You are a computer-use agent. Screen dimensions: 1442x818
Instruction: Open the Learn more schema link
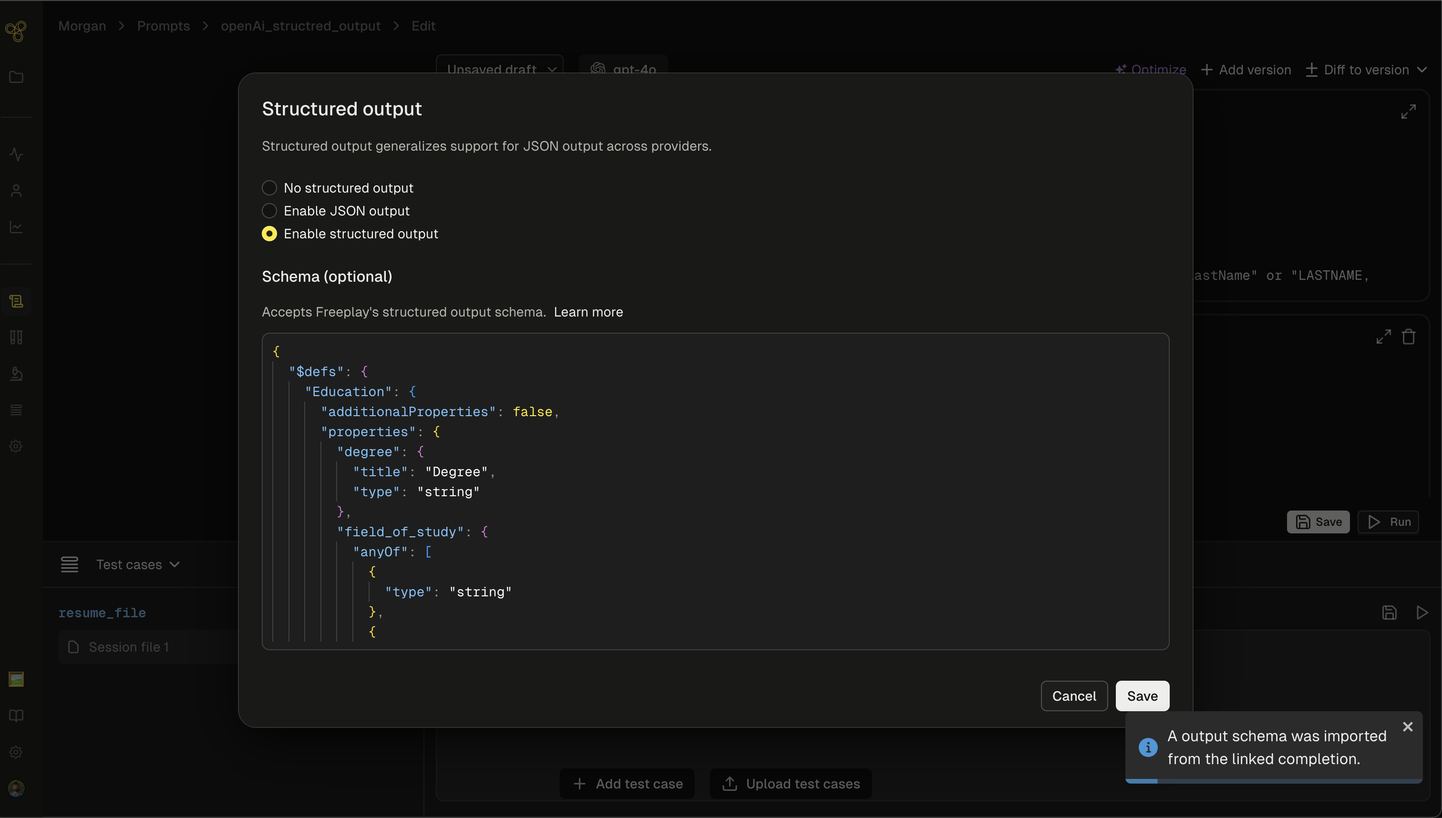coord(588,312)
